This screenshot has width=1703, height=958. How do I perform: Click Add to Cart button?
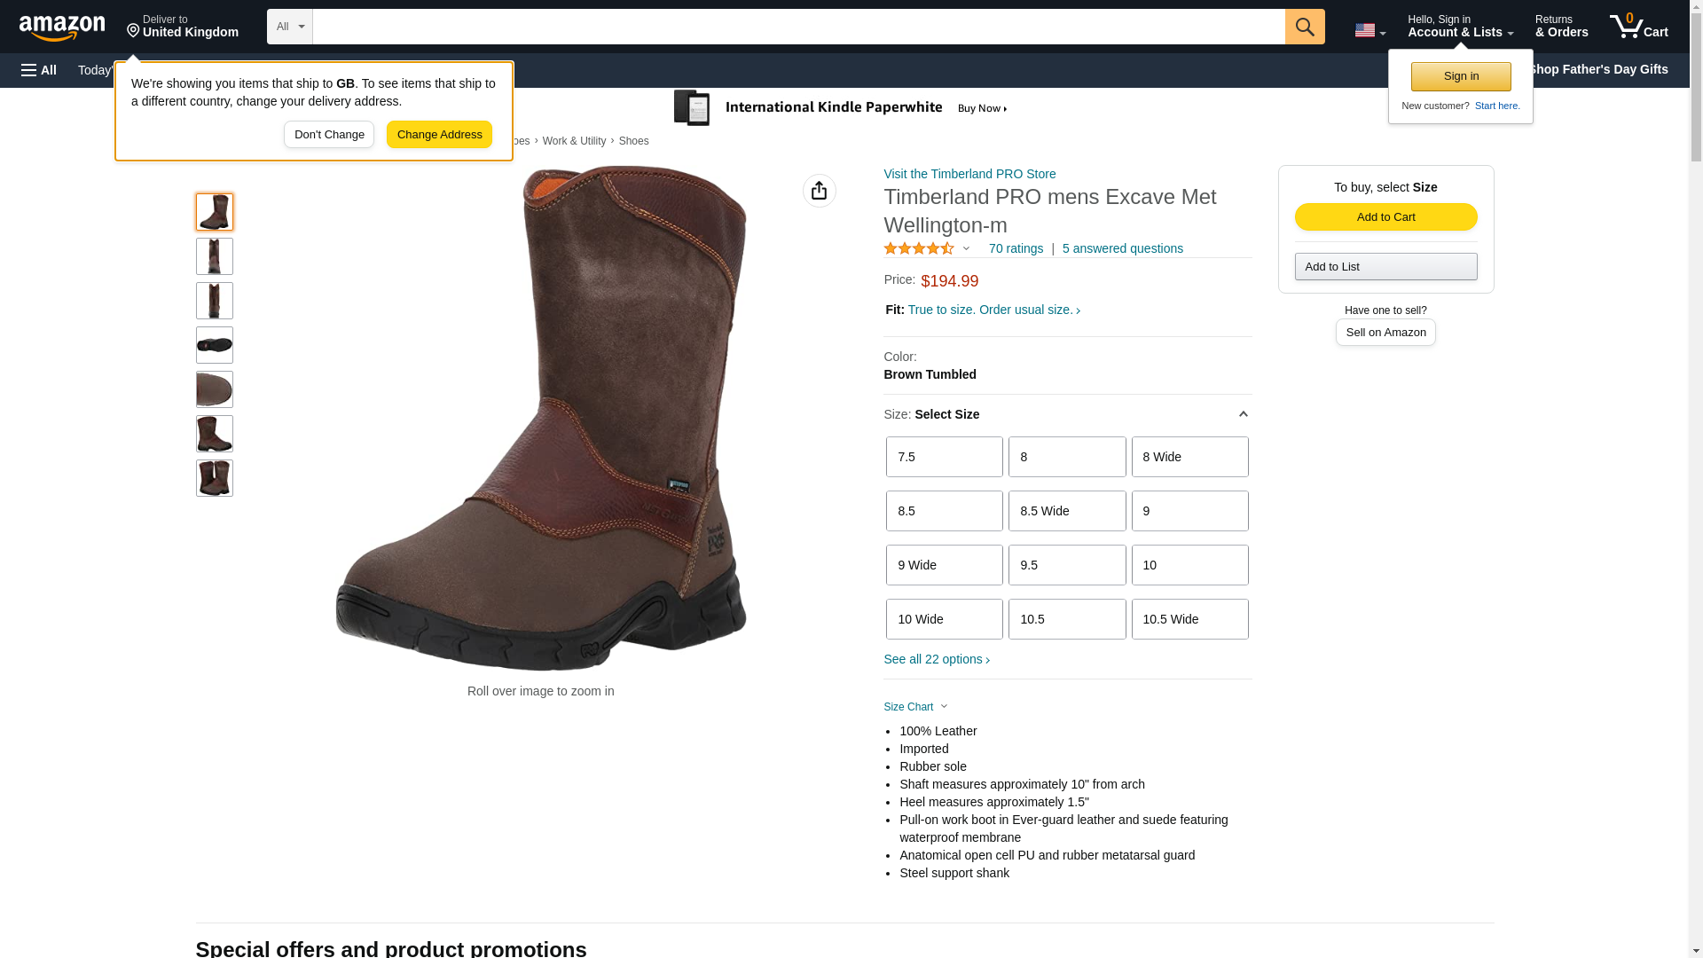click(1385, 217)
